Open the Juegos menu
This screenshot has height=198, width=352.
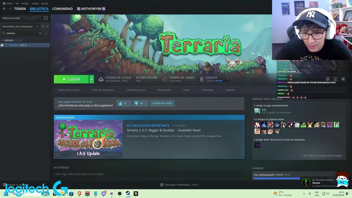coord(35,3)
